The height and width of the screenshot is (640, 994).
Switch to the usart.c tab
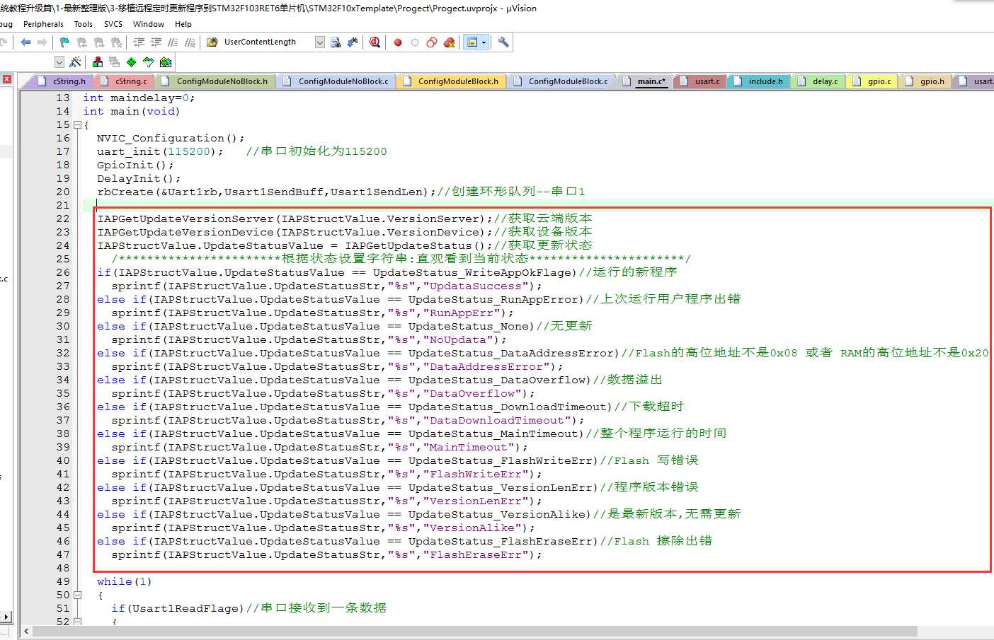[701, 81]
